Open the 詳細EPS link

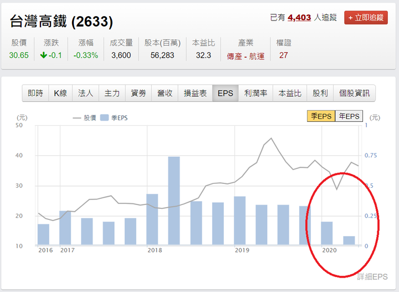(x=372, y=276)
